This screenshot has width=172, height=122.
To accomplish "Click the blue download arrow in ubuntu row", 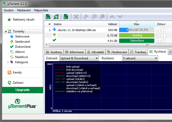I will coord(54,29).
